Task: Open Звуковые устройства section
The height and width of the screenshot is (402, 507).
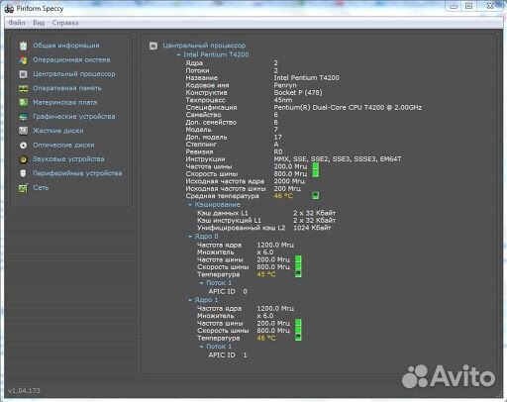Action: coord(68,159)
